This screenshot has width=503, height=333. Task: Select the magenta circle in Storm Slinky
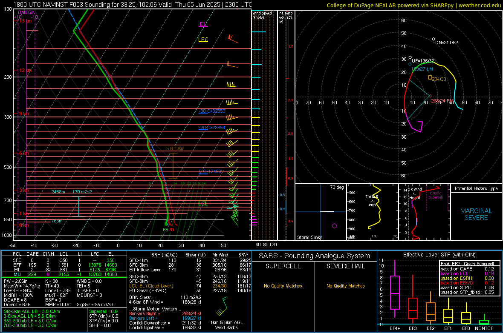point(334,226)
